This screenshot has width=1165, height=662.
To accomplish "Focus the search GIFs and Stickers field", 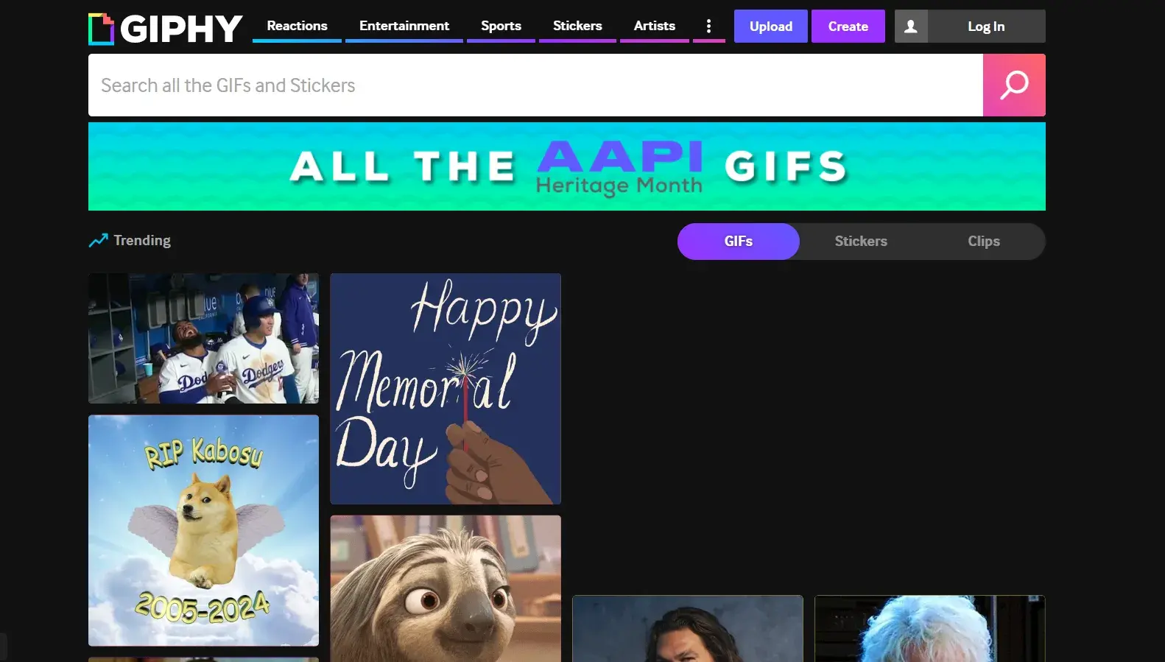I will 535,85.
